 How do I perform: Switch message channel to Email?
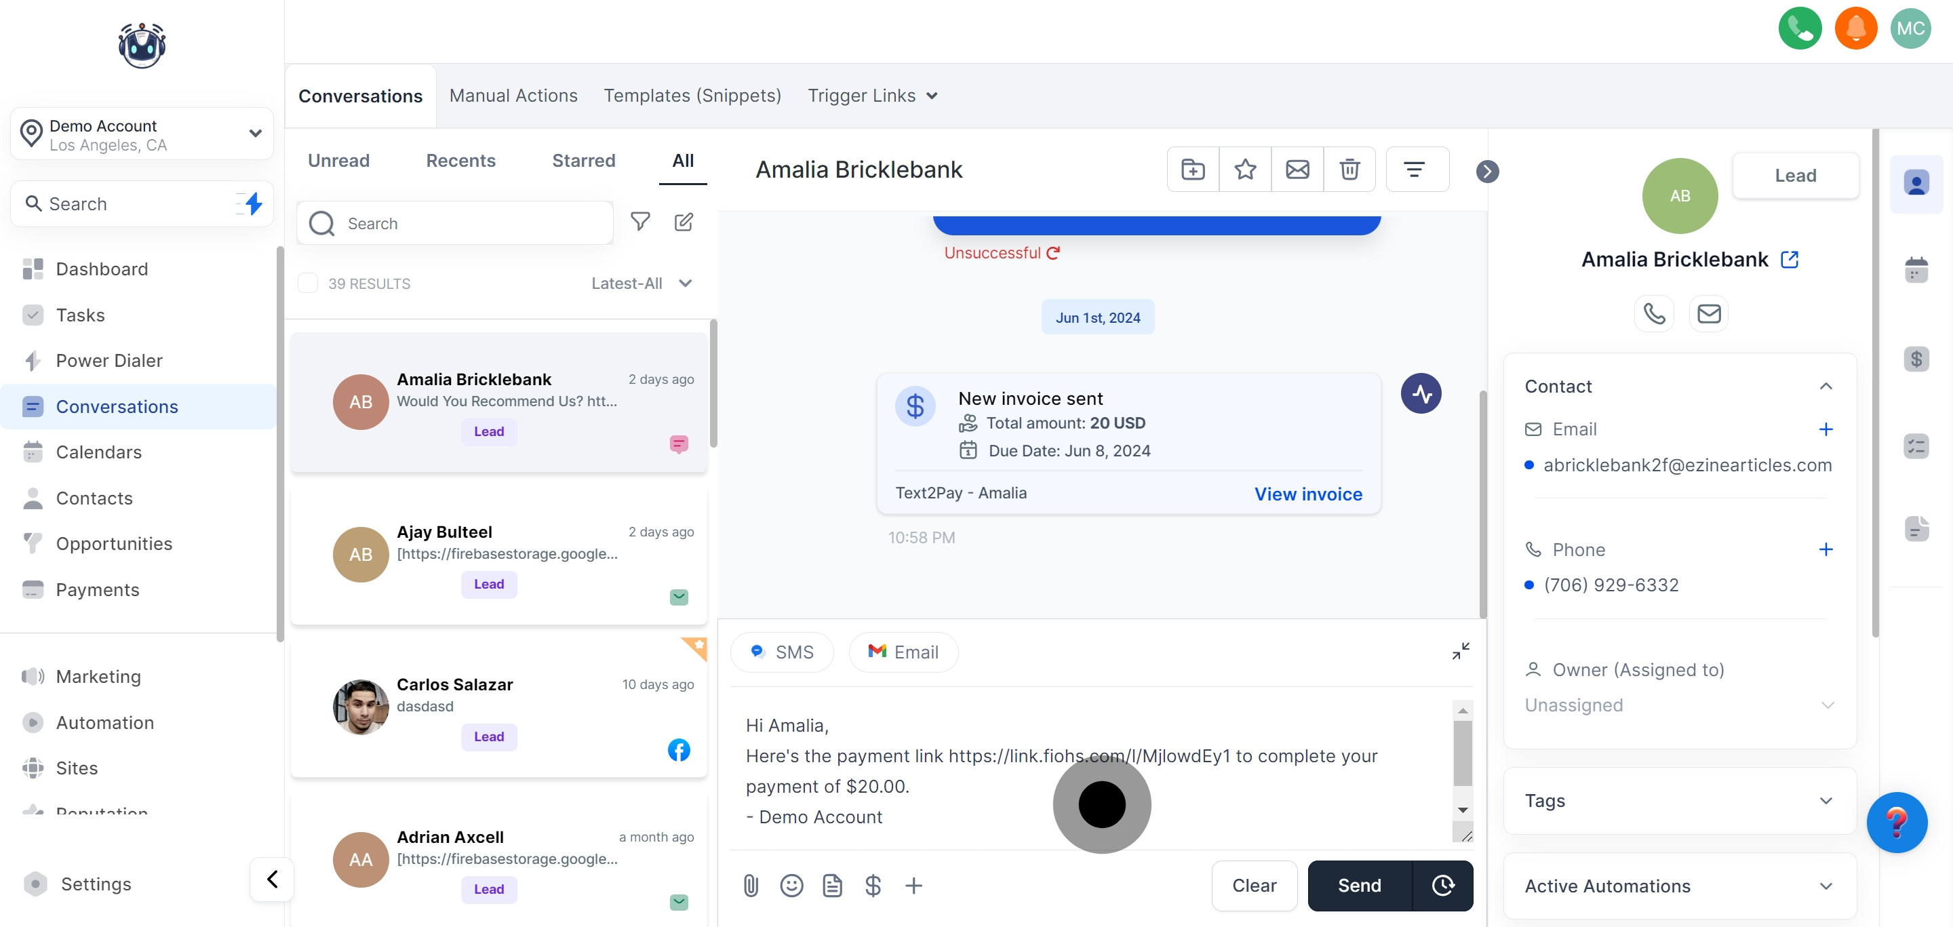[x=903, y=652]
